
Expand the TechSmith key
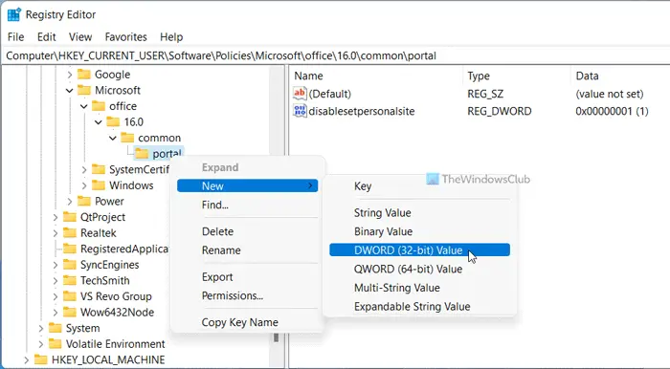coord(56,281)
